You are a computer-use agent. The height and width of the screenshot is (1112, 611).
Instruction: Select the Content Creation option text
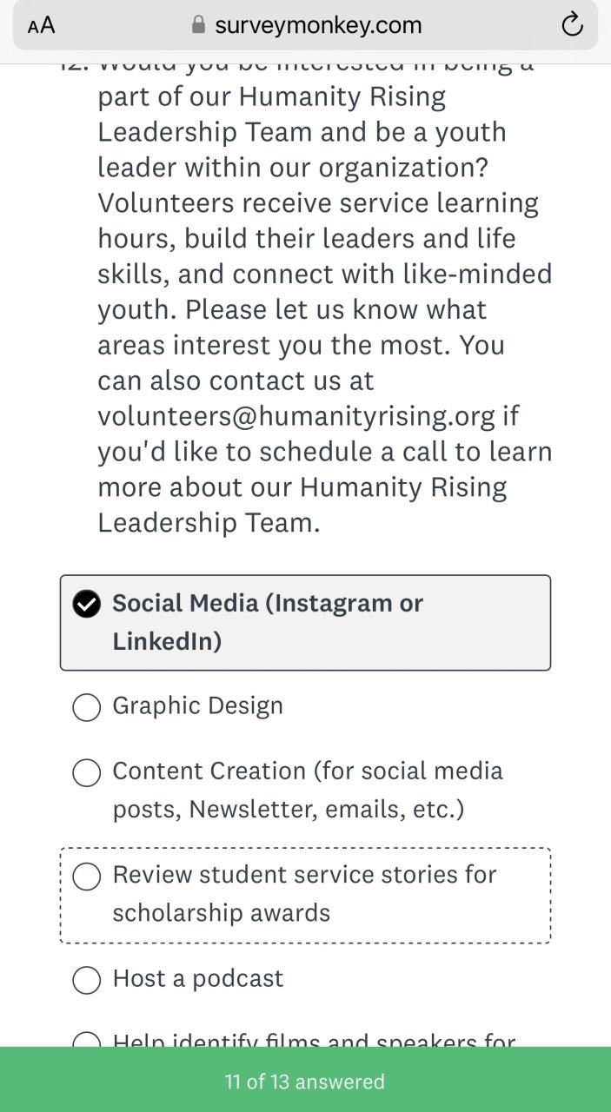click(x=307, y=790)
